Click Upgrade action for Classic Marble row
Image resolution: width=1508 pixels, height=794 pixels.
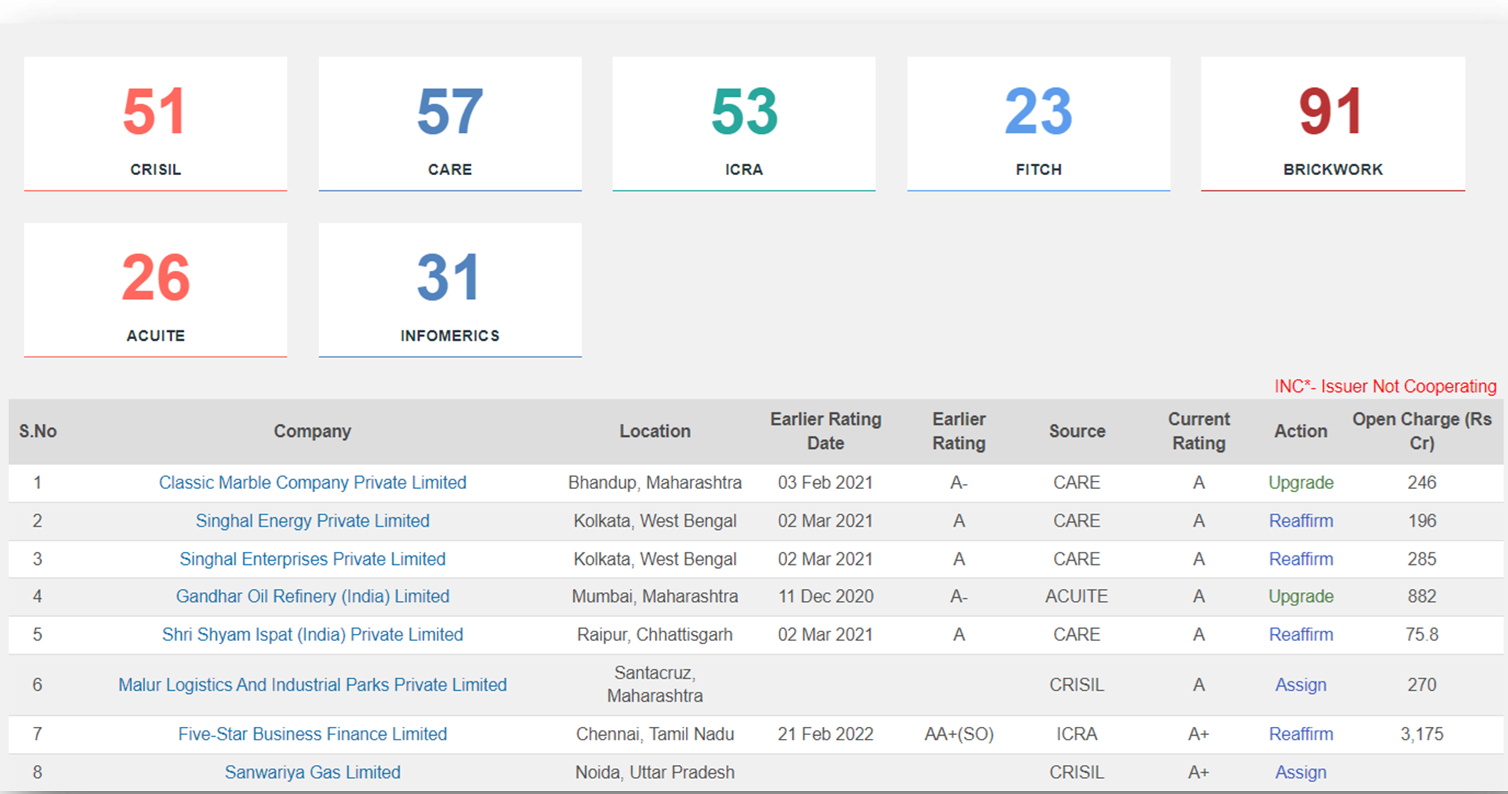tap(1301, 482)
